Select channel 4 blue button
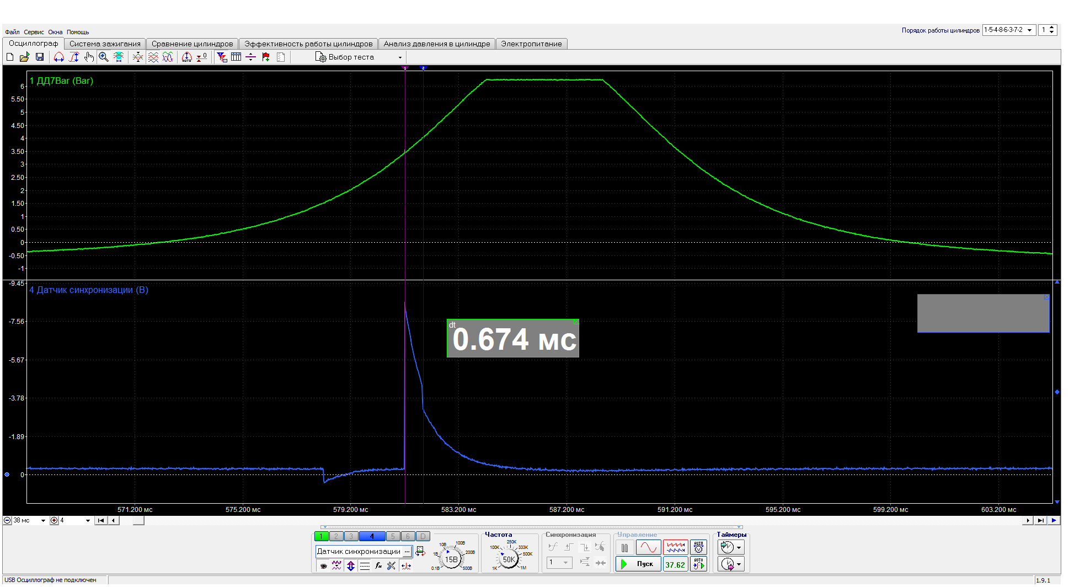Viewport: 1069px width, 587px height. pyautogui.click(x=372, y=536)
